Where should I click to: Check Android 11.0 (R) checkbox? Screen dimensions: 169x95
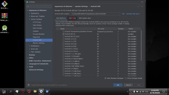point(63,41)
